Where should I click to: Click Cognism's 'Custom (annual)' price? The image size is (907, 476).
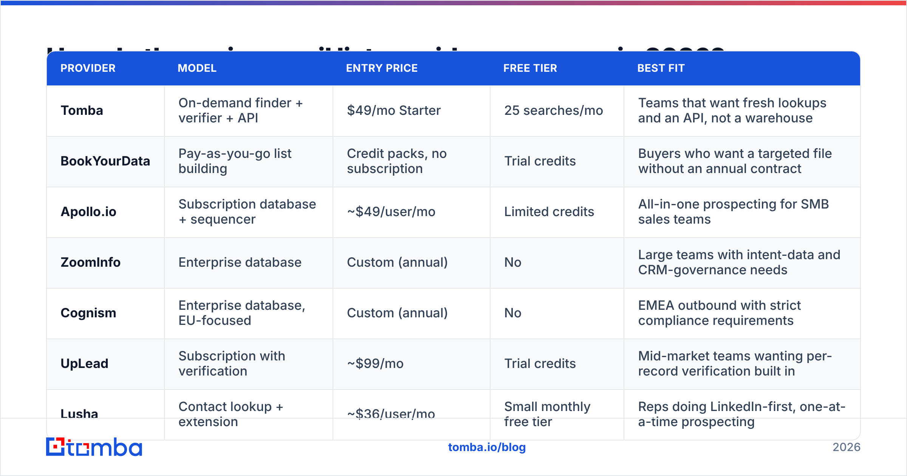pyautogui.click(x=412, y=313)
